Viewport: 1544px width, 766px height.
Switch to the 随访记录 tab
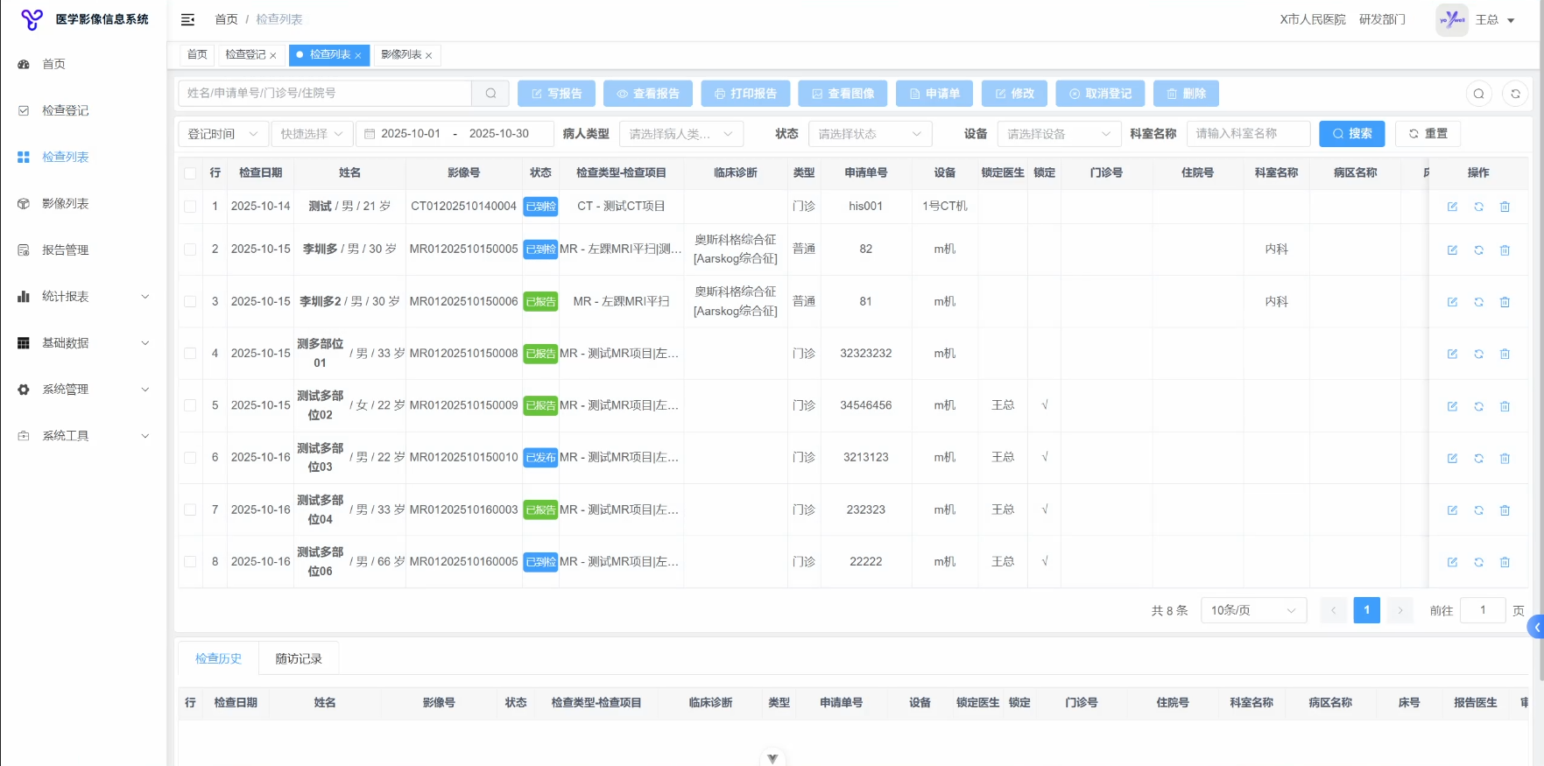(298, 658)
